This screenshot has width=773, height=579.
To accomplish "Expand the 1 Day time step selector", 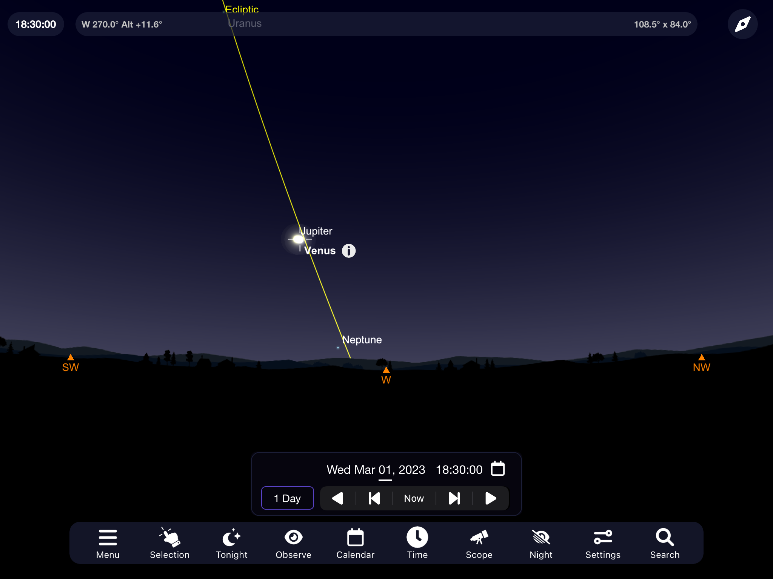I will [287, 498].
